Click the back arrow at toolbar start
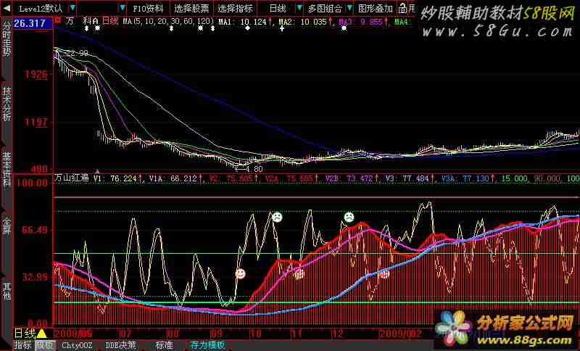Viewport: 580px width, 351px height. point(7,8)
